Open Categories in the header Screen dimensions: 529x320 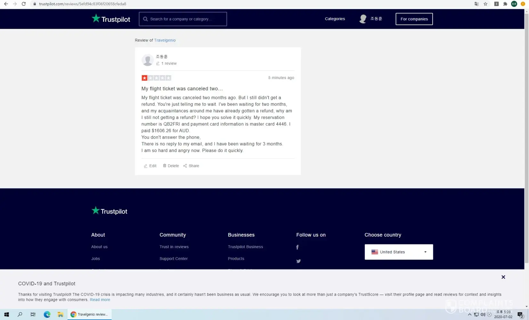pyautogui.click(x=335, y=19)
